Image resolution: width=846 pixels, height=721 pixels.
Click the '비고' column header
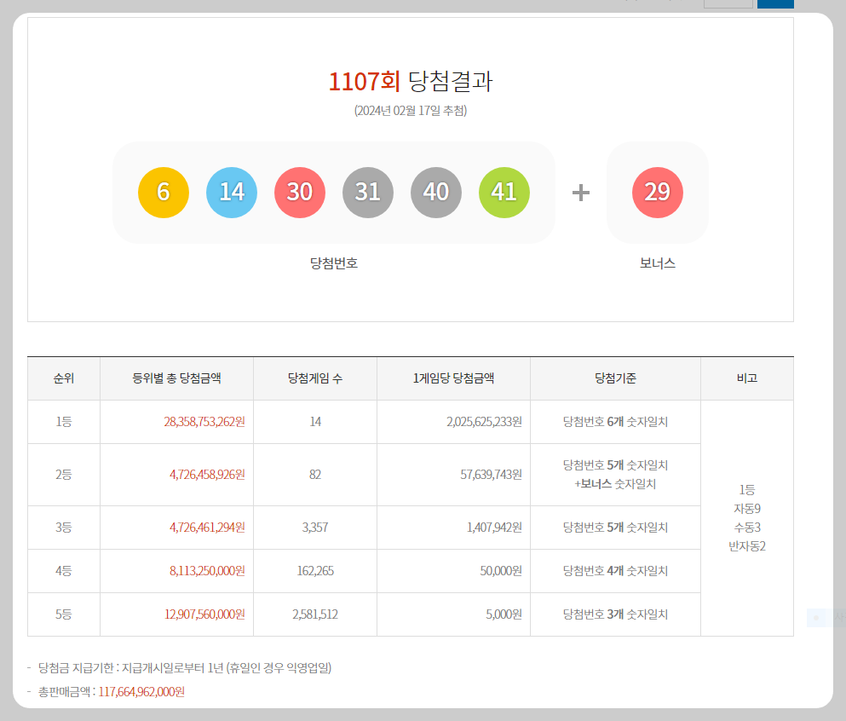pyautogui.click(x=747, y=378)
